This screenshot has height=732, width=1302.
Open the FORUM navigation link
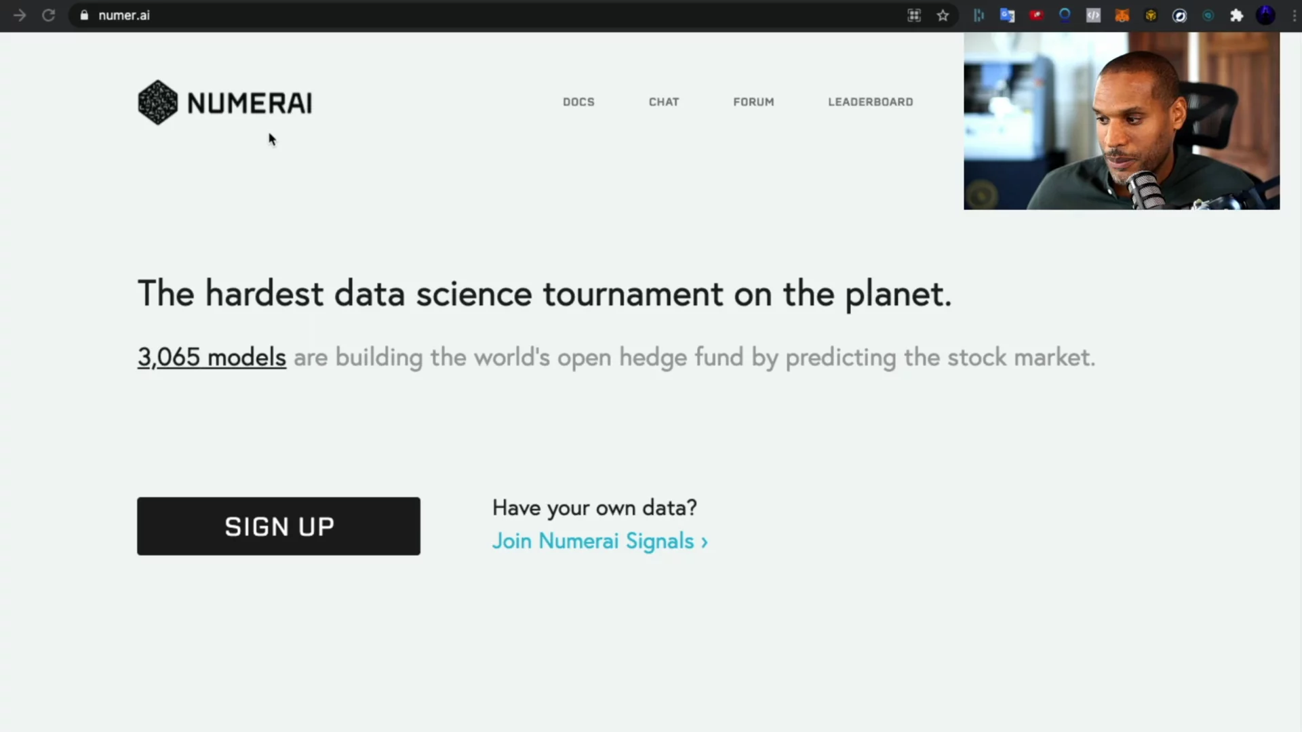coord(753,102)
